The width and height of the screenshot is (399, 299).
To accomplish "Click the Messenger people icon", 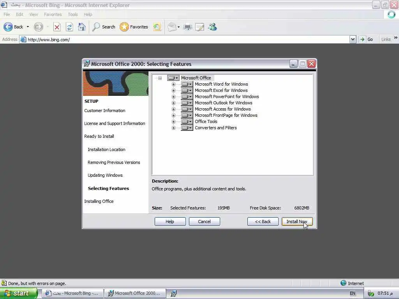I will 212,27.
